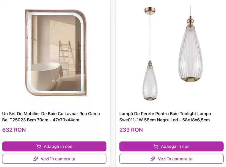Image resolution: width=226 pixels, height=167 pixels.
Task: Click the cart icon under the 632 RON price
Action: point(39,146)
